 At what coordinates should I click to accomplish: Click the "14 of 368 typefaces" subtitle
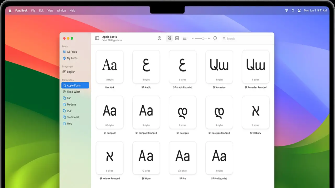coord(112,40)
